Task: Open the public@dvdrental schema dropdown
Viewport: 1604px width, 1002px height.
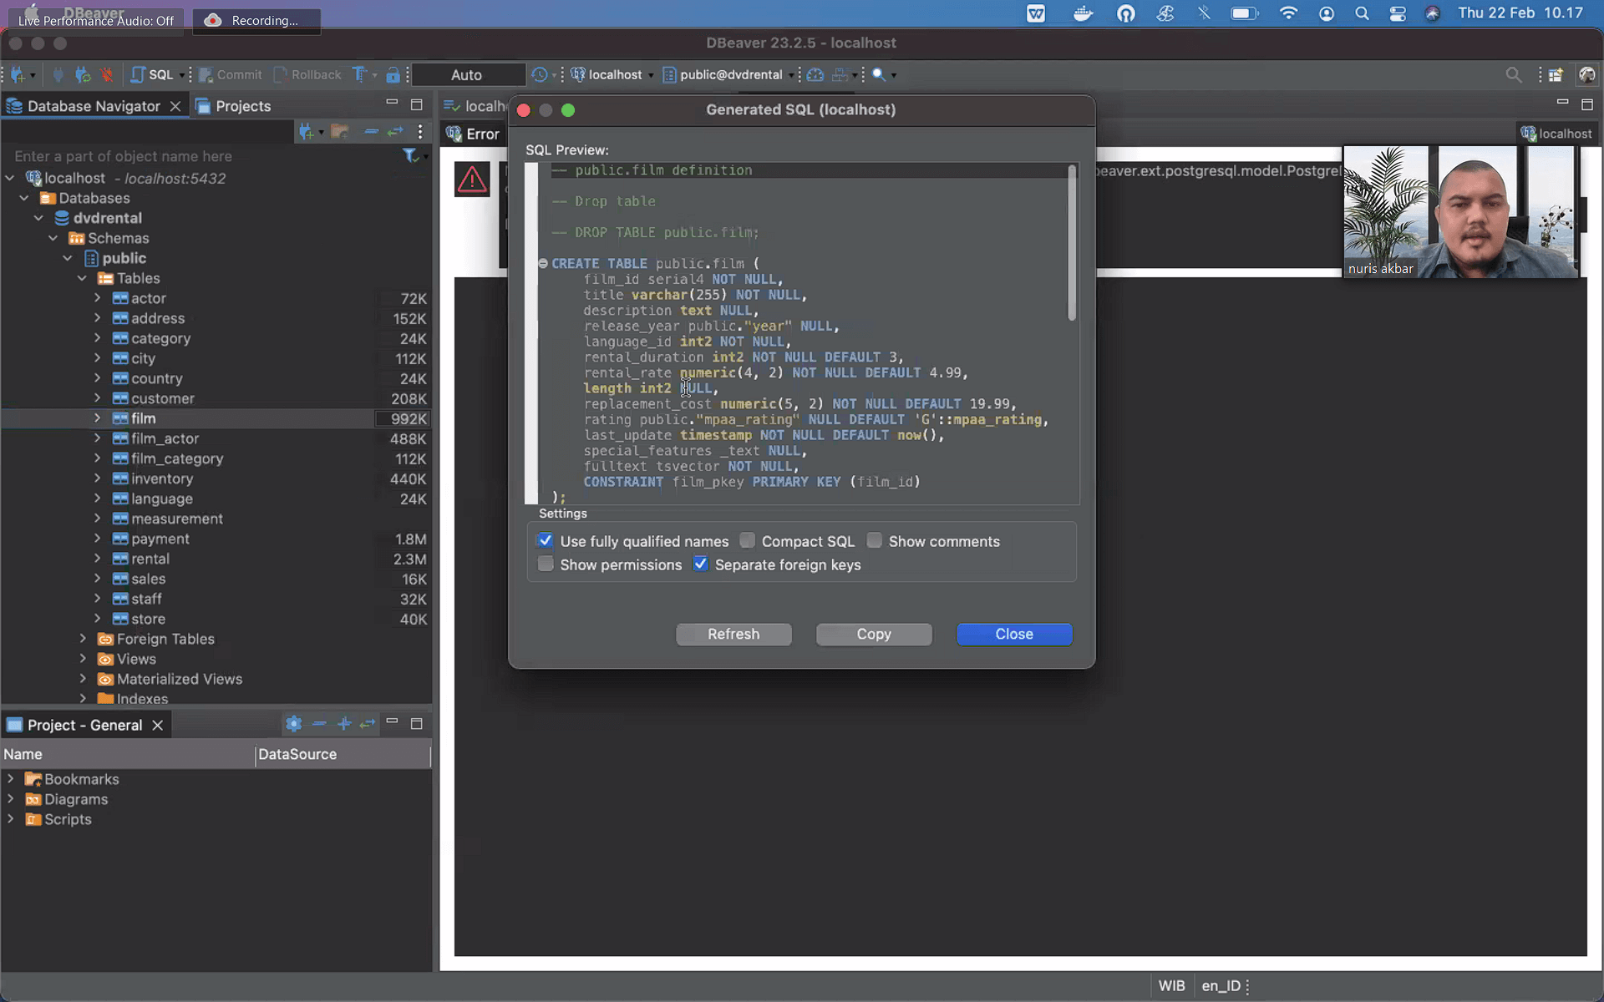Action: click(x=728, y=75)
